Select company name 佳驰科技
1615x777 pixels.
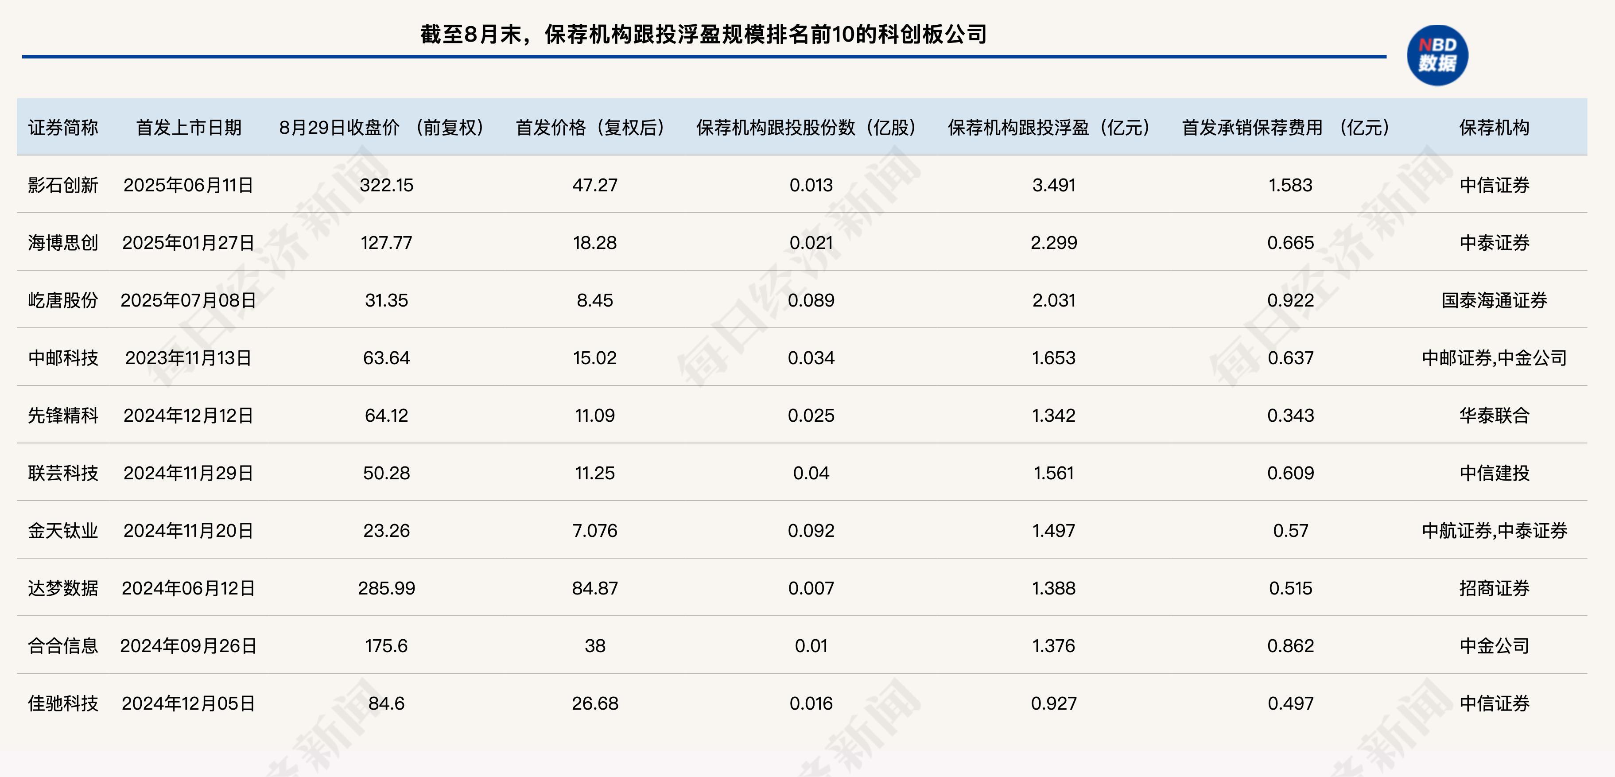pos(62,703)
